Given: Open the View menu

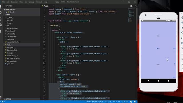Looking at the screenshot, I should pyautogui.click(x=21, y=2).
